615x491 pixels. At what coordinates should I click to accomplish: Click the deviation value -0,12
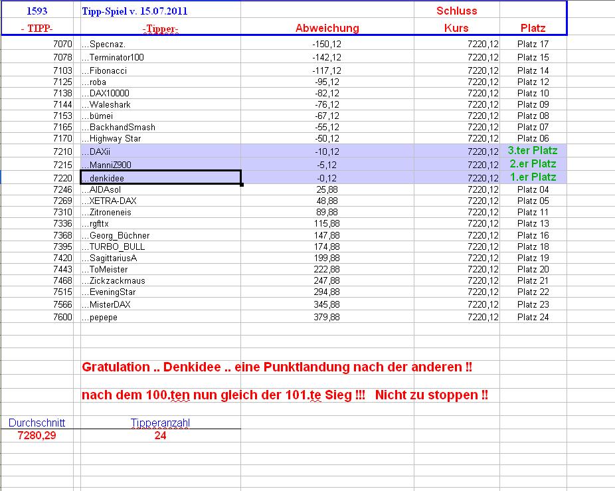tap(327, 177)
